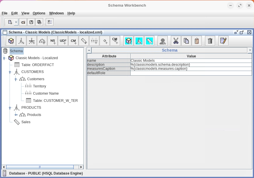Click the Add Named Set (NS) icon

53,41
